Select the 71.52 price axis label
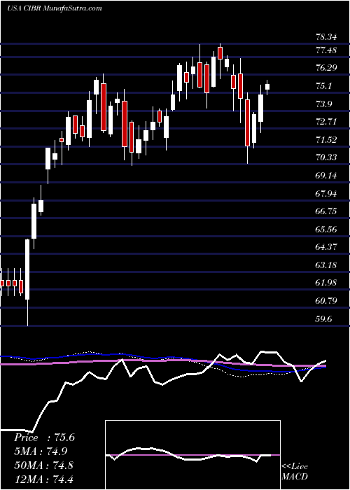The width and height of the screenshot is (350, 490). pos(326,140)
